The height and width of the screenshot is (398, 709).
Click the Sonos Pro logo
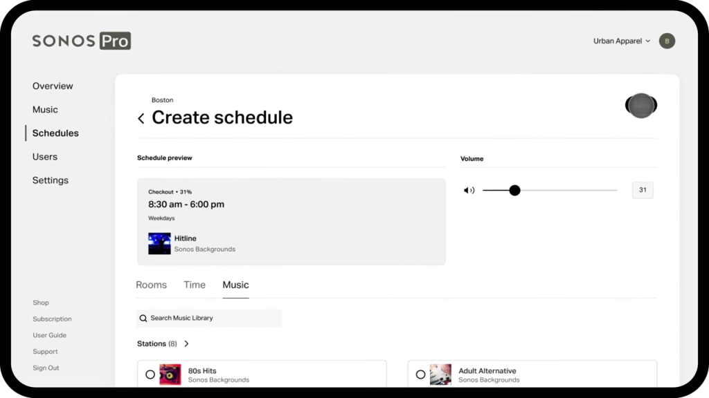(82, 41)
